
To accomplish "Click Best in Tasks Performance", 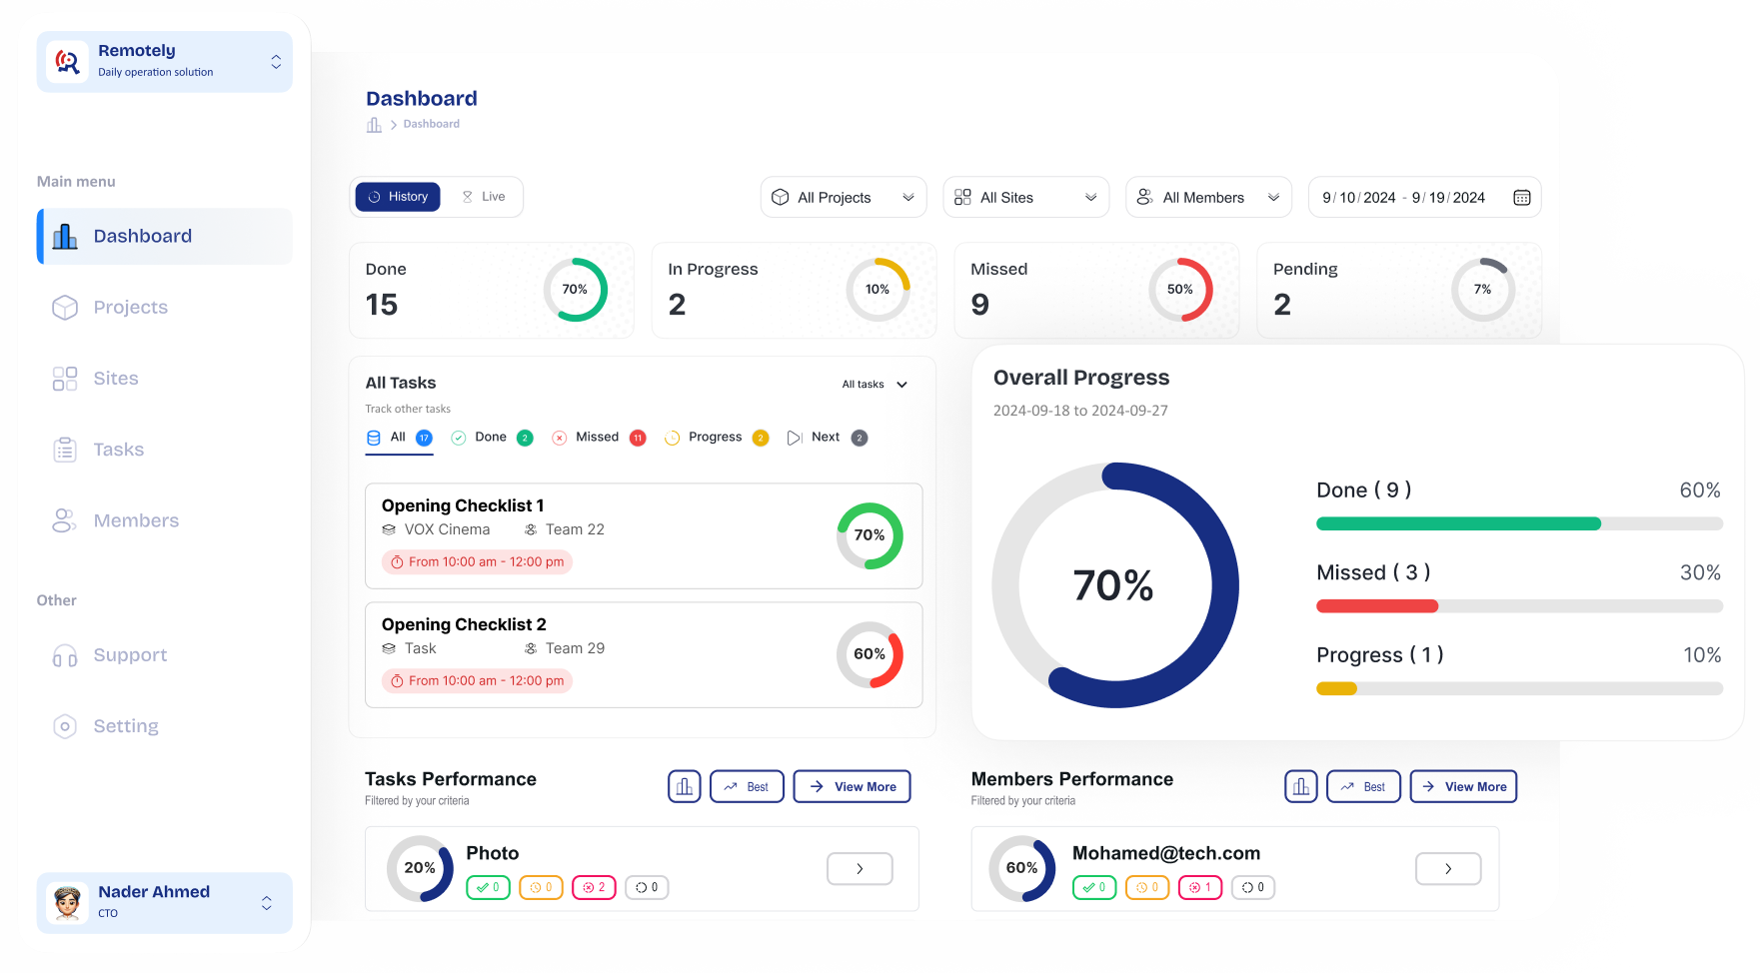I will [x=747, y=787].
